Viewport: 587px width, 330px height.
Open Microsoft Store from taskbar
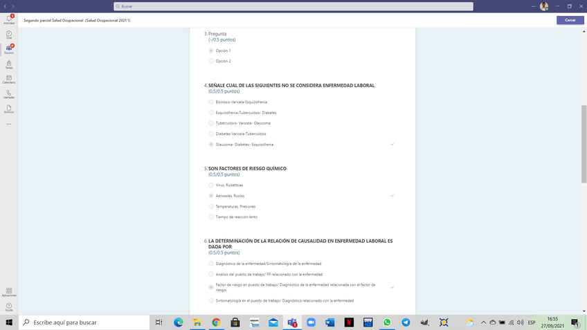click(235, 322)
